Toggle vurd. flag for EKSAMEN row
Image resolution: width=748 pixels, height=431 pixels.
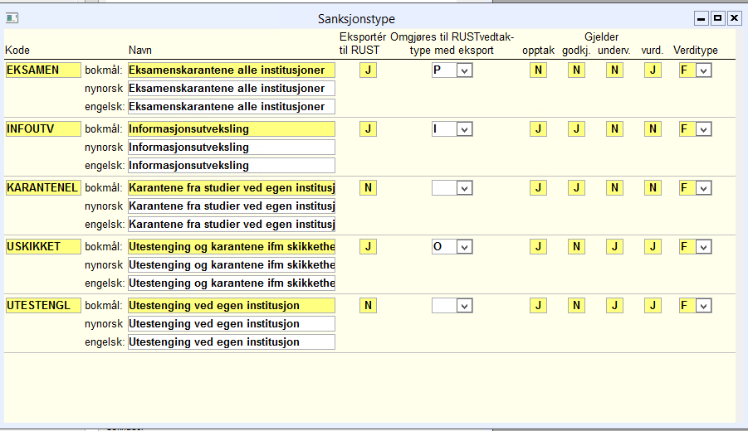pos(653,70)
